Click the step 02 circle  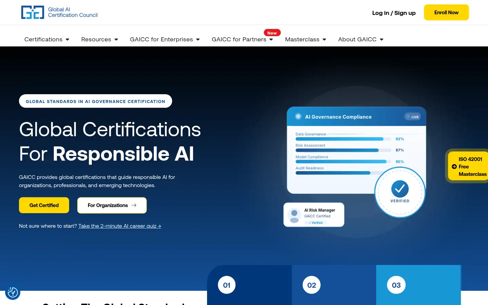click(311, 285)
